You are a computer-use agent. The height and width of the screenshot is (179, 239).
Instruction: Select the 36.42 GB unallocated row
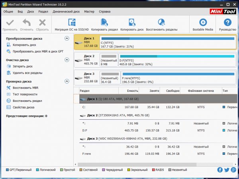158,147
